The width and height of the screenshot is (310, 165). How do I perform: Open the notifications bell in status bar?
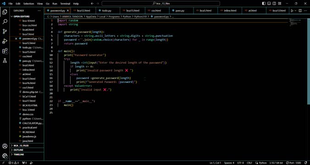pos(306,163)
